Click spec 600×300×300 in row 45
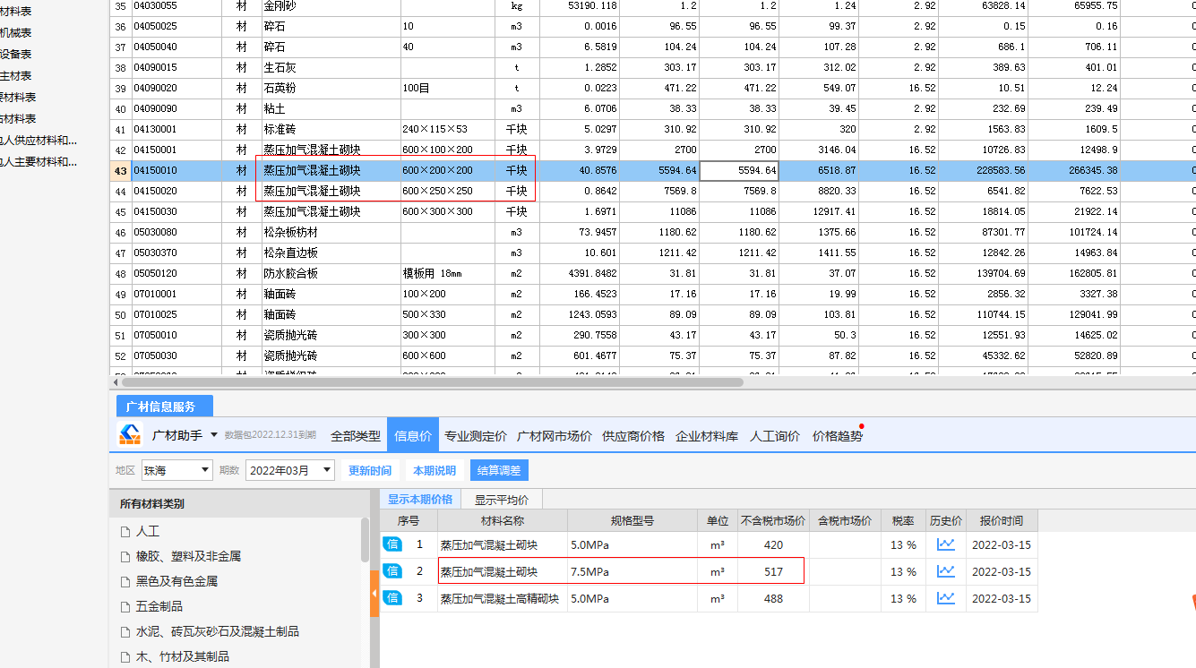The image size is (1196, 668). [x=438, y=211]
